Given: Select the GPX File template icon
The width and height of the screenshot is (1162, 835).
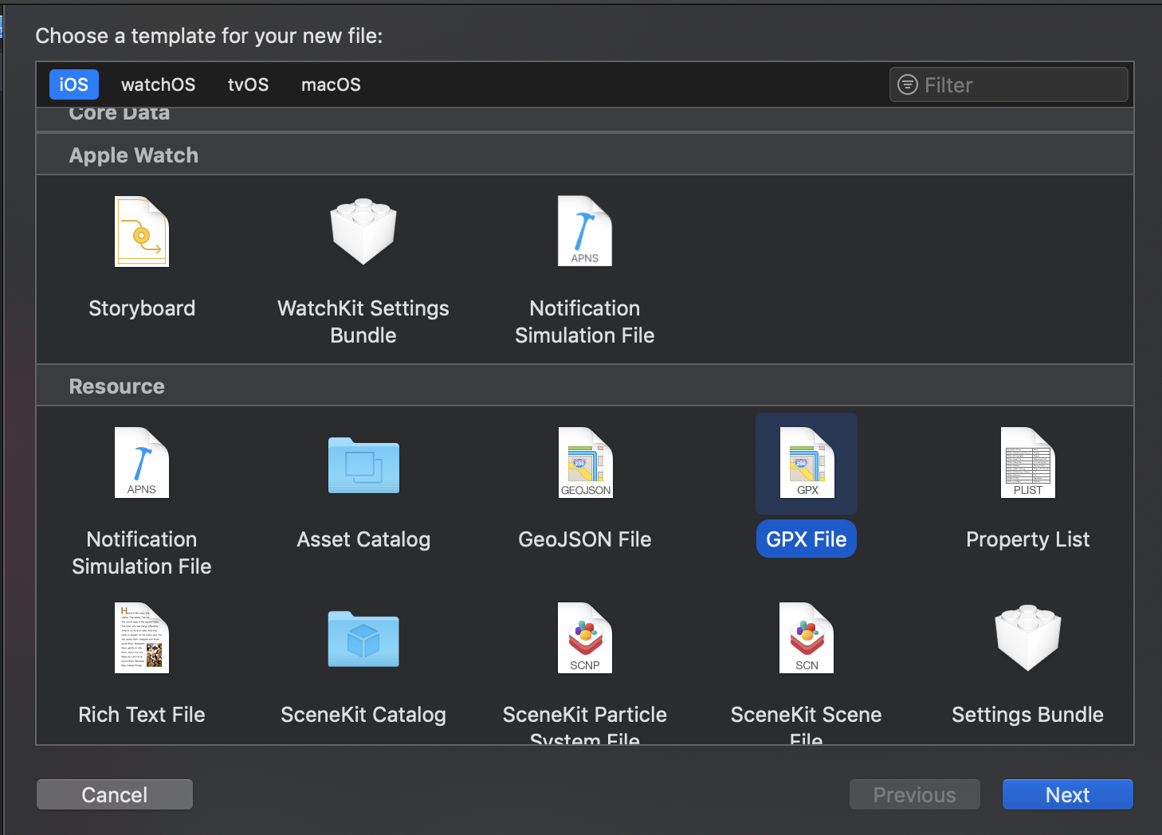Looking at the screenshot, I should 807,463.
